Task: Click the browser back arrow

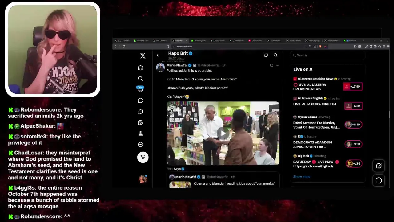Action: pos(115,47)
